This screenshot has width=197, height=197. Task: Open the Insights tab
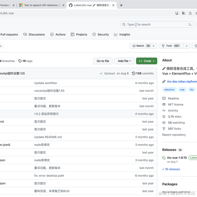(122, 34)
